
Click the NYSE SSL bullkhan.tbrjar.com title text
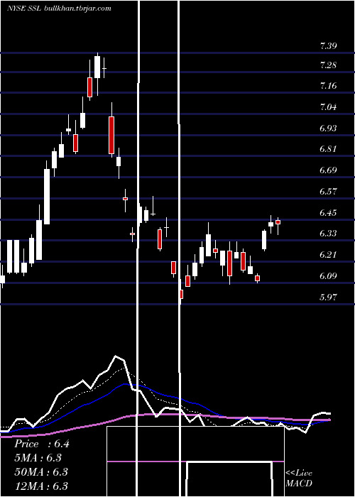(59, 9)
